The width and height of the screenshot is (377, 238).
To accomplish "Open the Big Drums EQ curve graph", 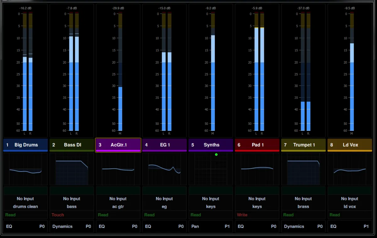I will tap(25, 169).
